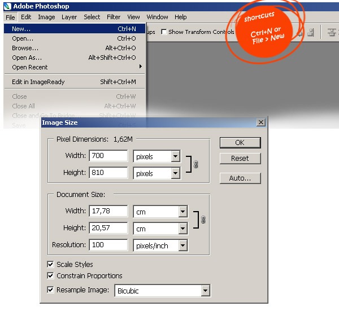Click the Adobe Photoshop title bar icon
Image resolution: width=339 pixels, height=320 pixels.
click(7, 6)
